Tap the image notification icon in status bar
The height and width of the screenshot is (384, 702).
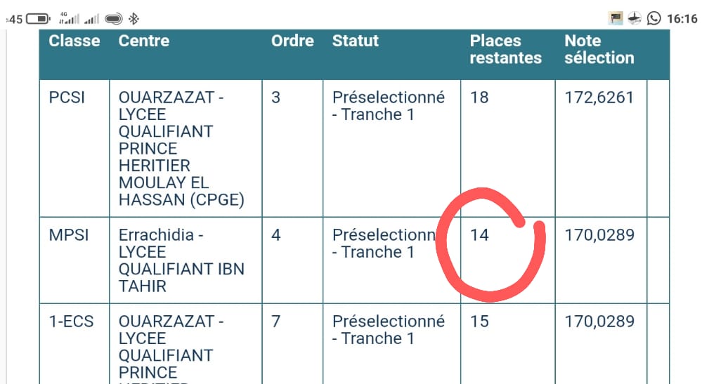[616, 18]
